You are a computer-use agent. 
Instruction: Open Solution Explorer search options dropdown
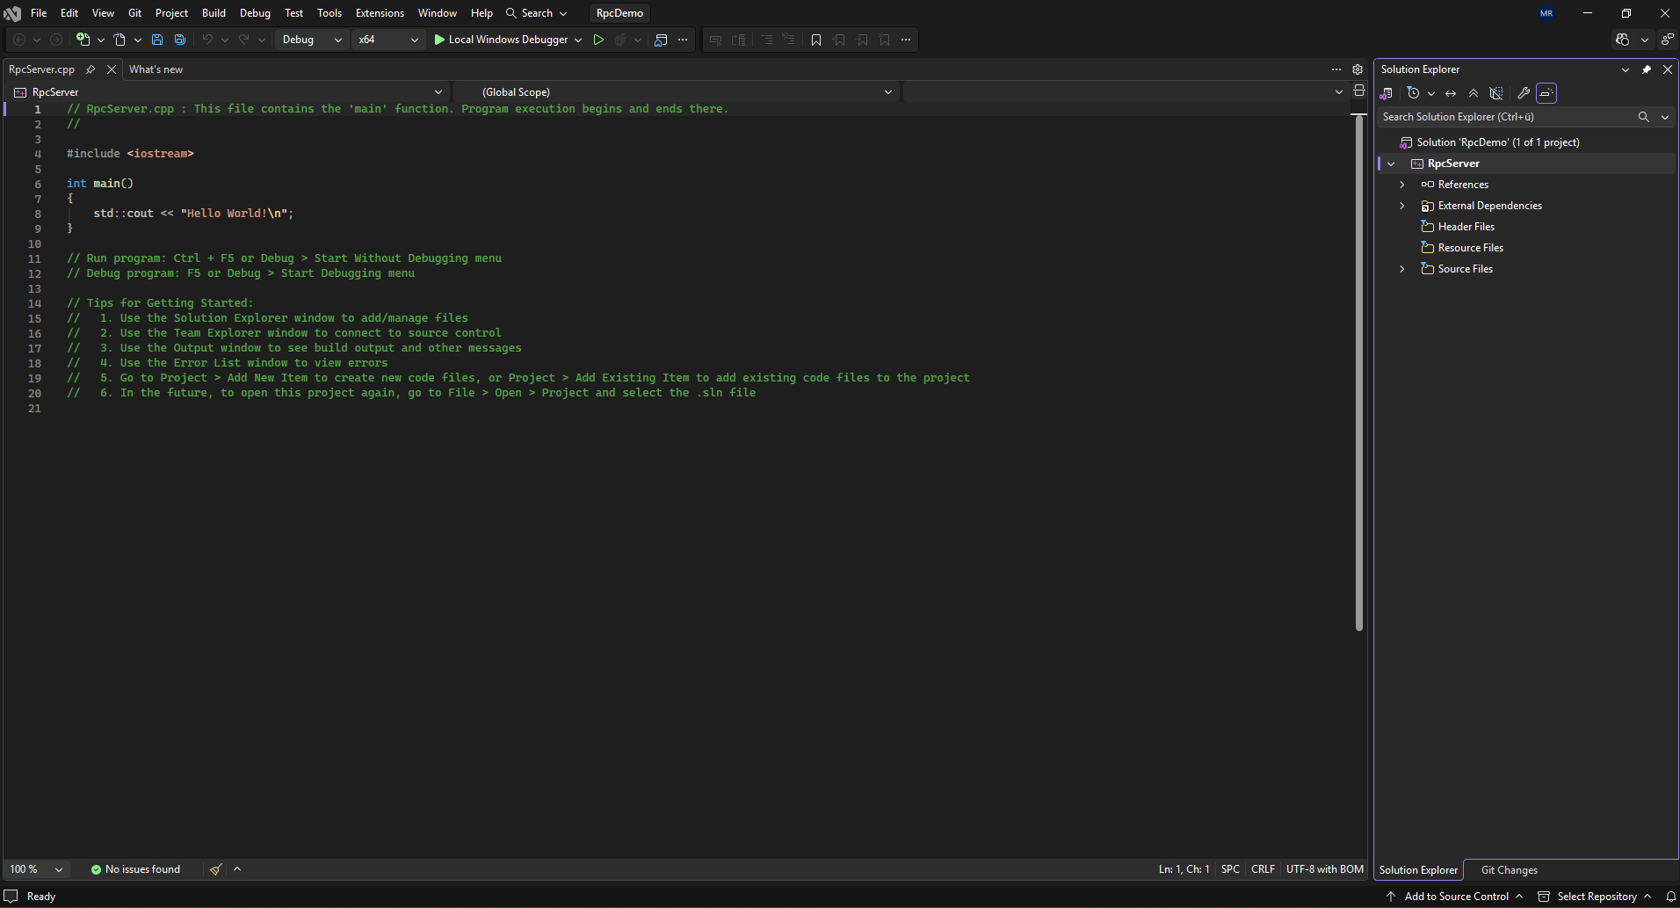click(x=1664, y=117)
